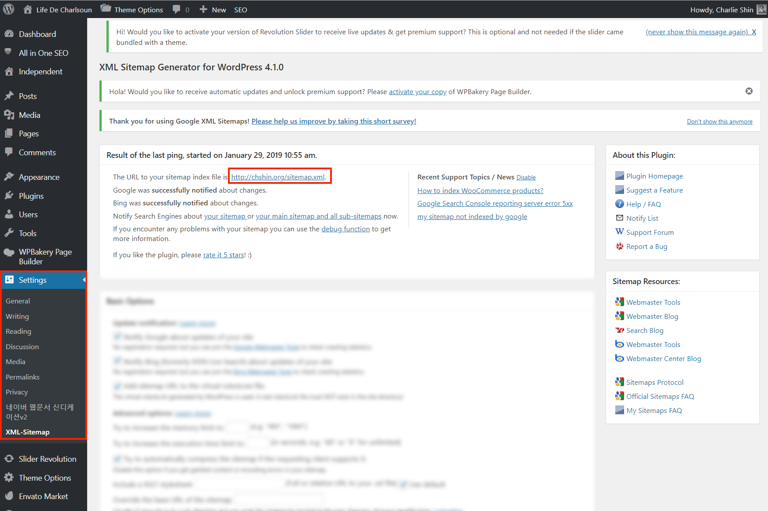Open Media library from main sidebar icon
This screenshot has height=511, width=768.
(x=9, y=115)
